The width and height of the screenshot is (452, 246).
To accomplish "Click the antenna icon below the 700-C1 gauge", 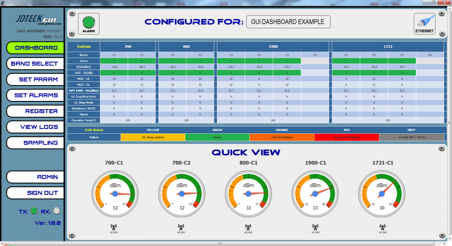I will (x=114, y=227).
